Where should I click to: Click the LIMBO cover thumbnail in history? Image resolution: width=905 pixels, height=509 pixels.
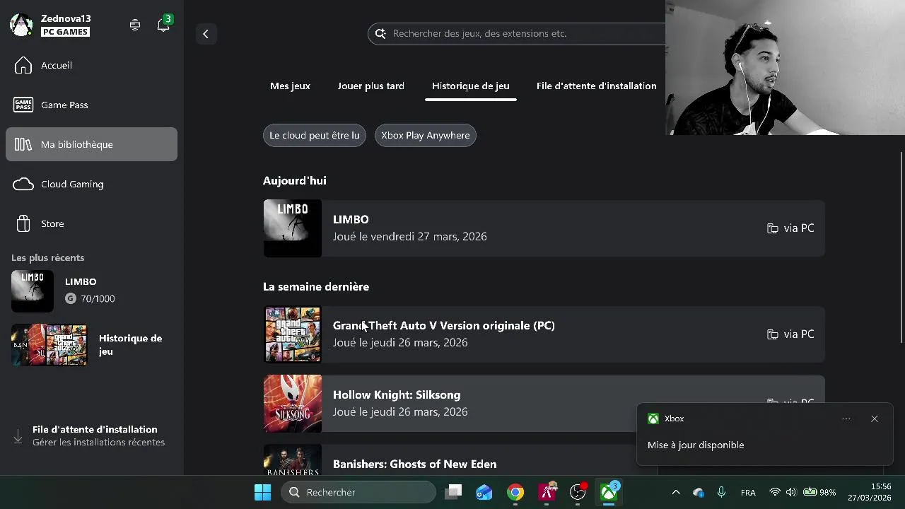(293, 228)
